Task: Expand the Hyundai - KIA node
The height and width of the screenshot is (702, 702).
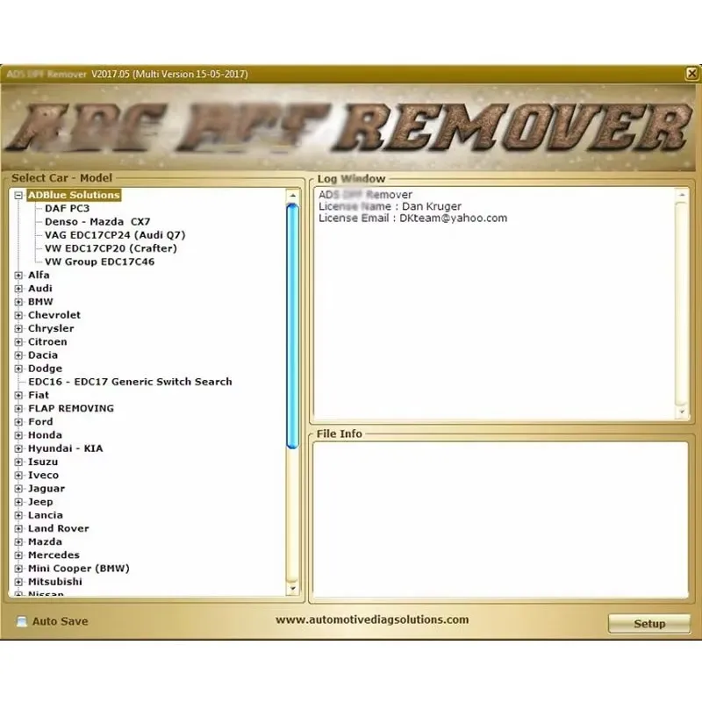Action: [x=18, y=448]
